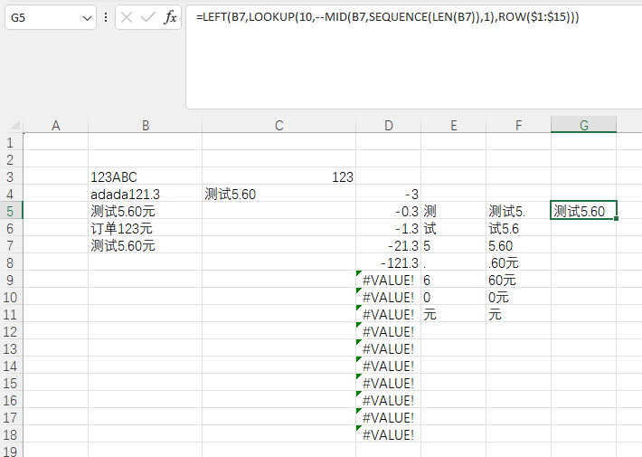
Task: Select row 1 header
Action: pos(11,143)
